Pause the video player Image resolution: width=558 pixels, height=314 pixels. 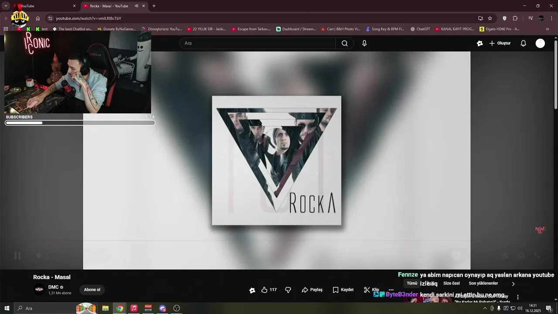(x=17, y=256)
